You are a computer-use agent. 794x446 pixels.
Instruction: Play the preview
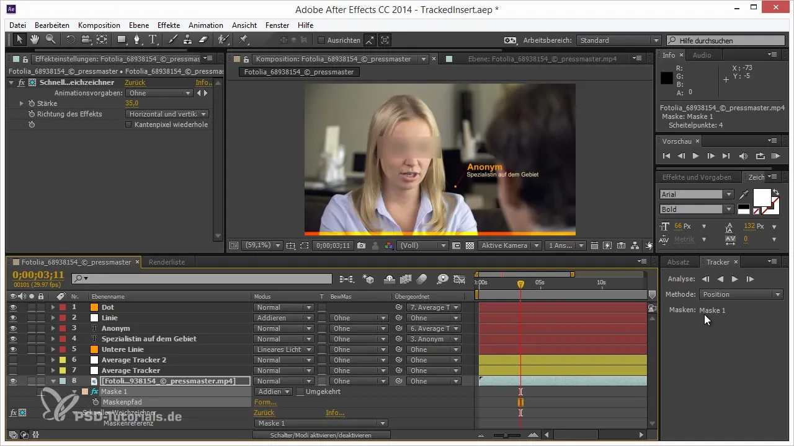click(695, 155)
